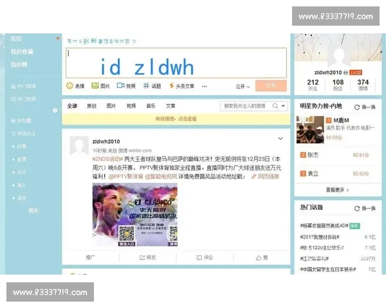Viewport: 386px width, 308px height.
Task: Select the 设计 sidebar group
Action: (x=22, y=172)
